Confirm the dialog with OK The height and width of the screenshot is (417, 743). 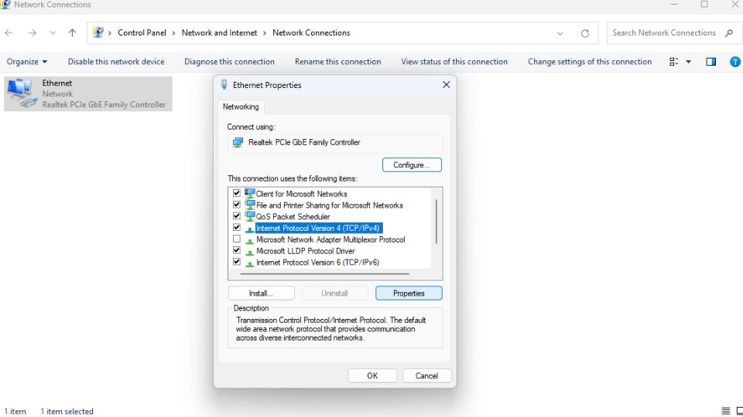tap(372, 376)
